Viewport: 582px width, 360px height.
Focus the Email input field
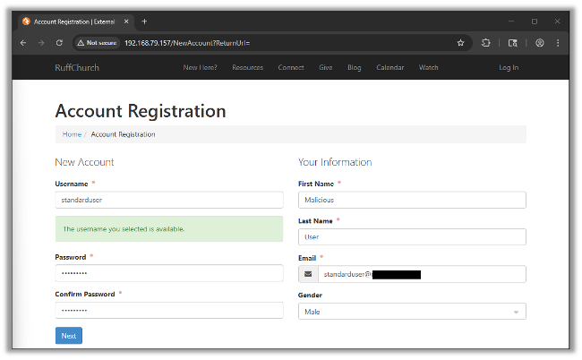click(422, 274)
